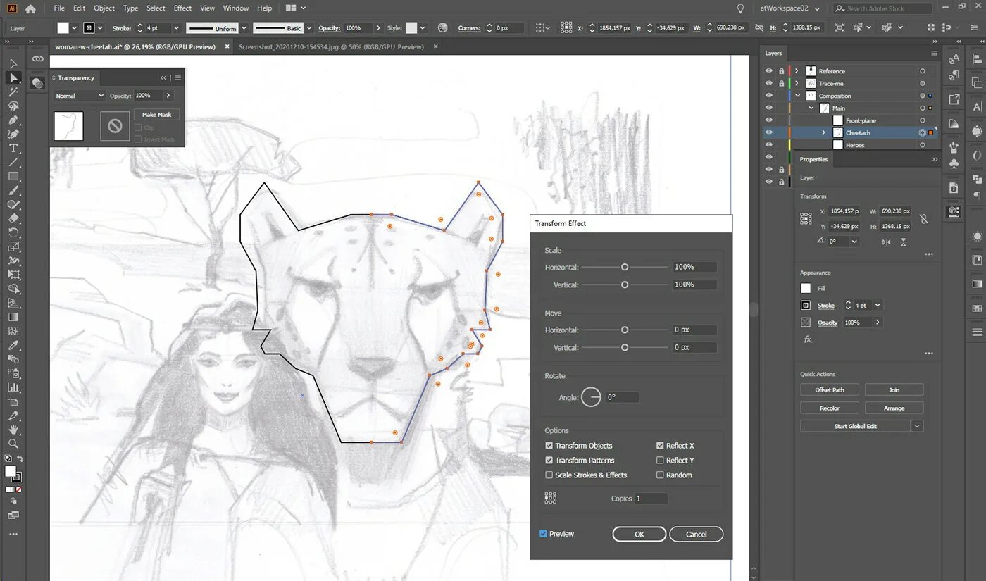The height and width of the screenshot is (581, 986).
Task: Select the Free Transform tool
Action: tap(13, 275)
